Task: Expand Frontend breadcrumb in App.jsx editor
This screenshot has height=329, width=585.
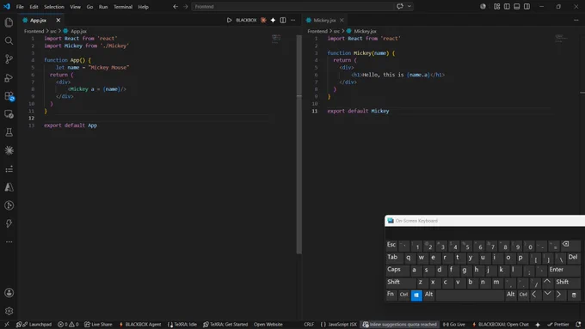Action: point(34,31)
